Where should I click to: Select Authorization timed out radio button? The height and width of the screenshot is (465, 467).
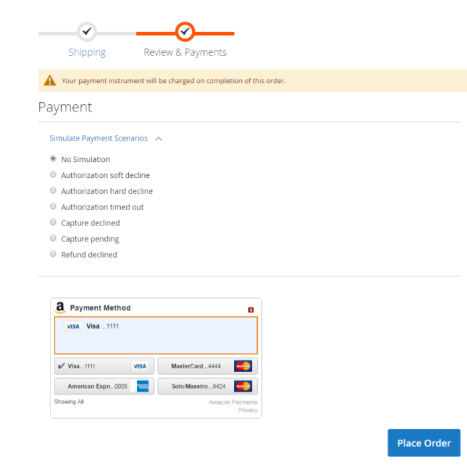[53, 206]
